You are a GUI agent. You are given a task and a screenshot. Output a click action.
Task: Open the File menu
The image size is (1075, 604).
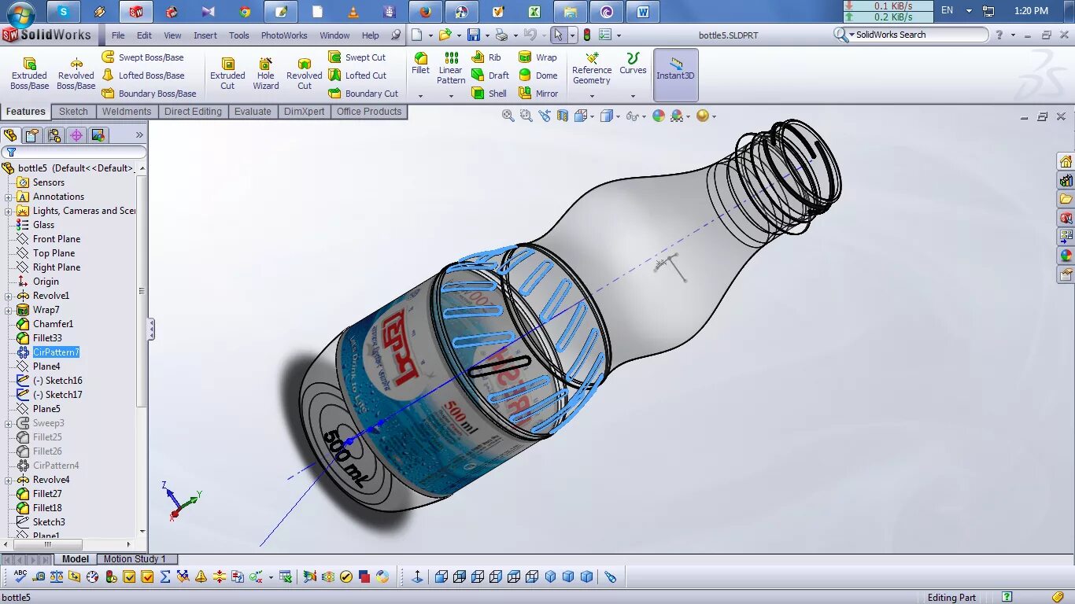(x=118, y=35)
